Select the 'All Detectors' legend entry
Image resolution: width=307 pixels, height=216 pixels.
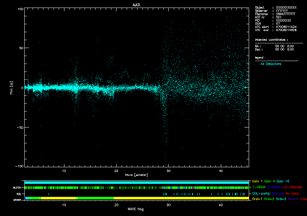270,64
